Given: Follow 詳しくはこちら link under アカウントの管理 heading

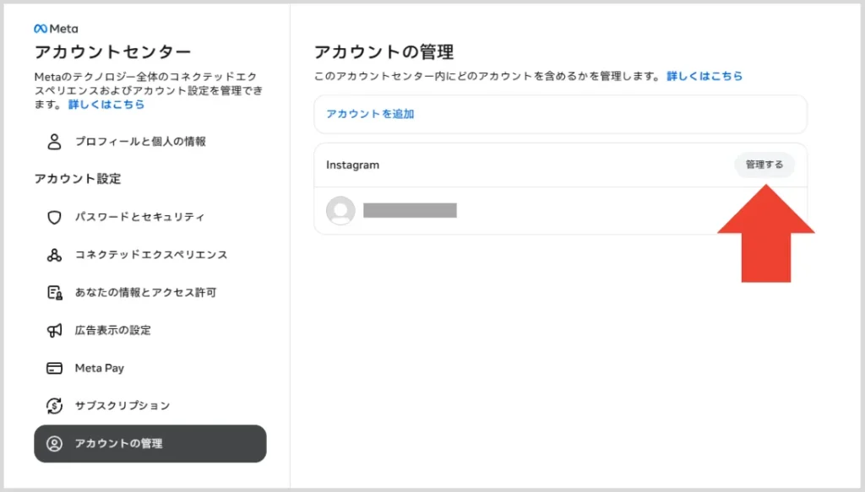Looking at the screenshot, I should [x=705, y=76].
